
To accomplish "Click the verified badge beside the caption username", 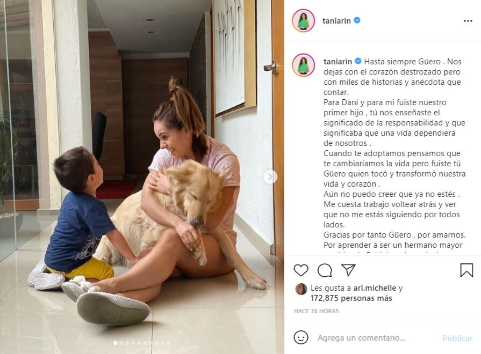I will (358, 61).
